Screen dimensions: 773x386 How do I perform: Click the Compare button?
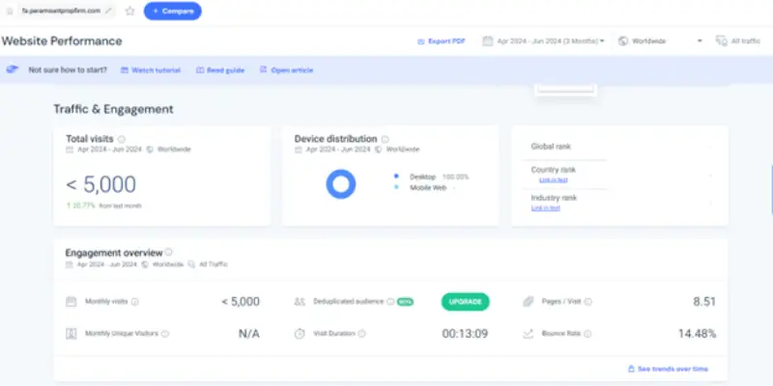tap(173, 11)
